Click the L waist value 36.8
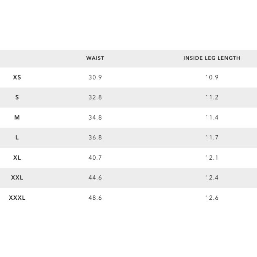This screenshot has width=257, height=257. [95, 138]
